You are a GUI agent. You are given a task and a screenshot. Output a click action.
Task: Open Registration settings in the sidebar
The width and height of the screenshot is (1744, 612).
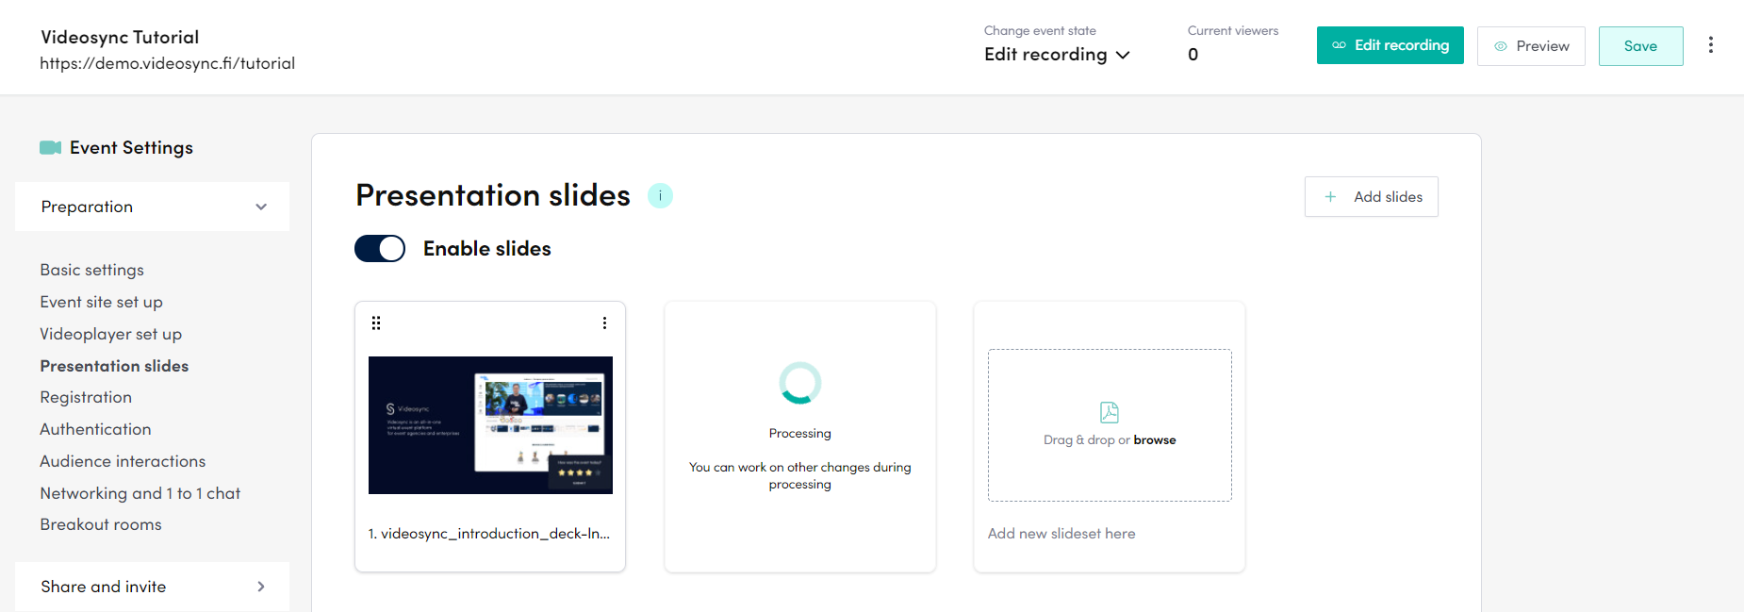pyautogui.click(x=86, y=397)
